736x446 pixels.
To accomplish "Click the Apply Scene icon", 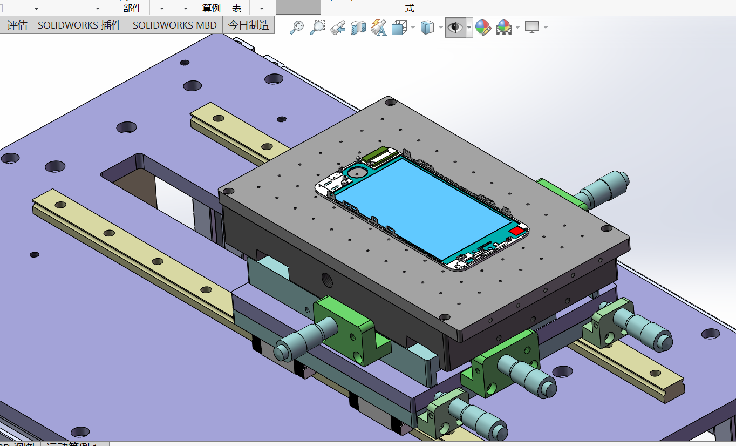I will (504, 27).
